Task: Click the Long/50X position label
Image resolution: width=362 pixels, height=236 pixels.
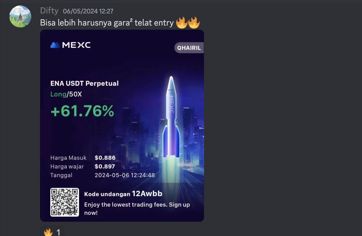Action: 66,94
